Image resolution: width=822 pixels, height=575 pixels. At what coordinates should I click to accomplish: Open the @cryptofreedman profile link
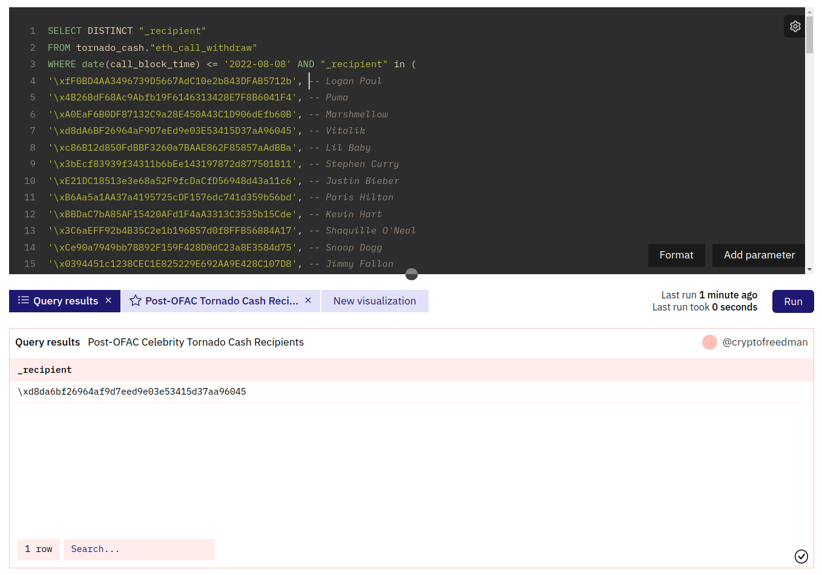(x=764, y=342)
